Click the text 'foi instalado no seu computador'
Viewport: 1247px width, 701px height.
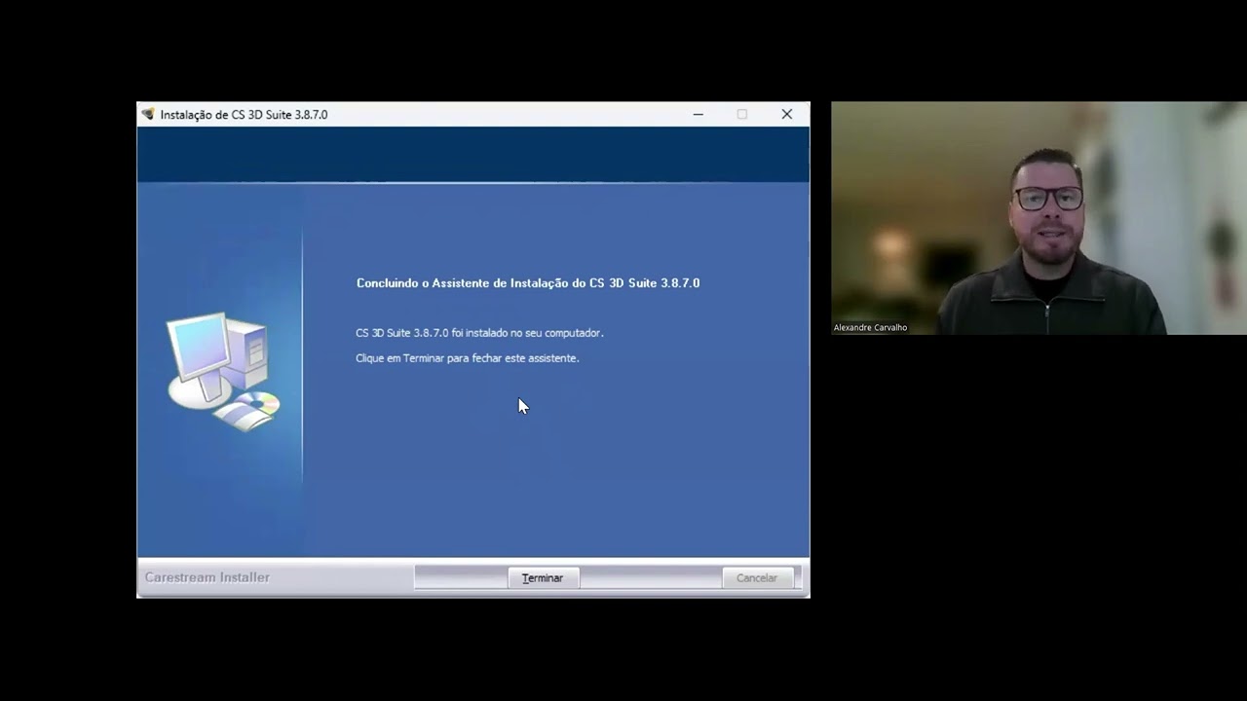pos(527,333)
